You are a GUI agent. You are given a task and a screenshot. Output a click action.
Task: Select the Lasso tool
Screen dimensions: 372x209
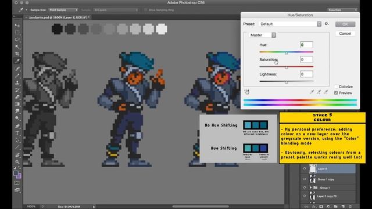(17, 39)
